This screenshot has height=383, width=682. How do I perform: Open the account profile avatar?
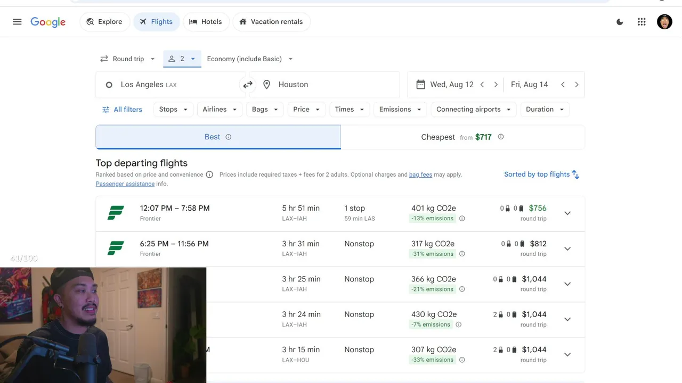[664, 22]
